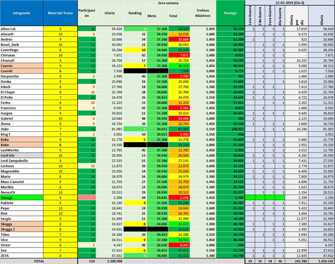Click the Docpancho name cell
This screenshot has width=335, height=264.
point(22,76)
